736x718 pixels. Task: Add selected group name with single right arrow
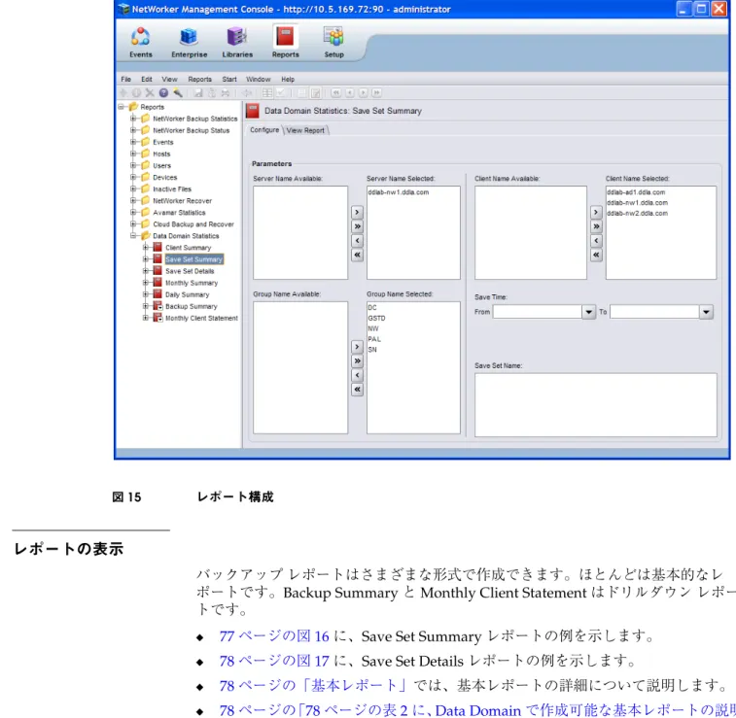(357, 347)
